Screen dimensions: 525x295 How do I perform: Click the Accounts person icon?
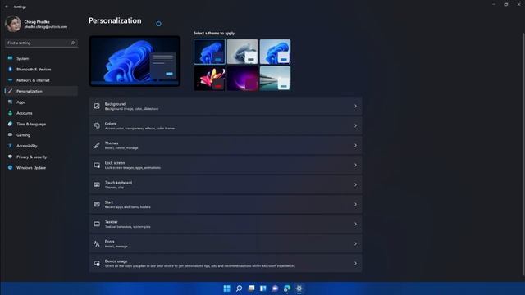(10, 113)
